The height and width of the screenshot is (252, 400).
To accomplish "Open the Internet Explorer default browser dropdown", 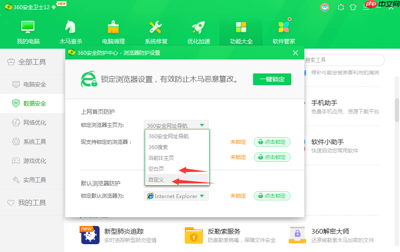I will click(176, 196).
